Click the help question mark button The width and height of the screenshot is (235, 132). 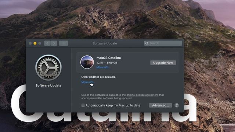click(x=177, y=105)
